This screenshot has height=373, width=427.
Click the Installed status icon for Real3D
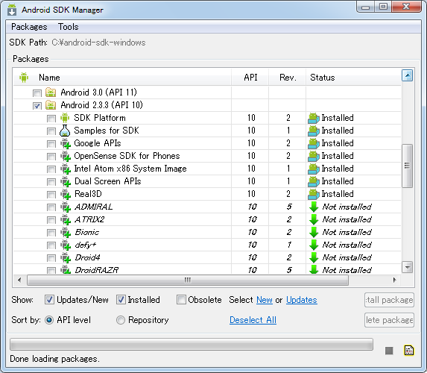[314, 194]
